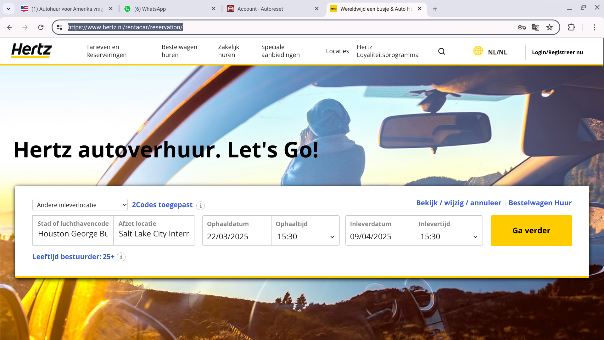Expand the Inlevertijd time dropdown
Viewport: 604px width, 340px height.
coord(448,236)
